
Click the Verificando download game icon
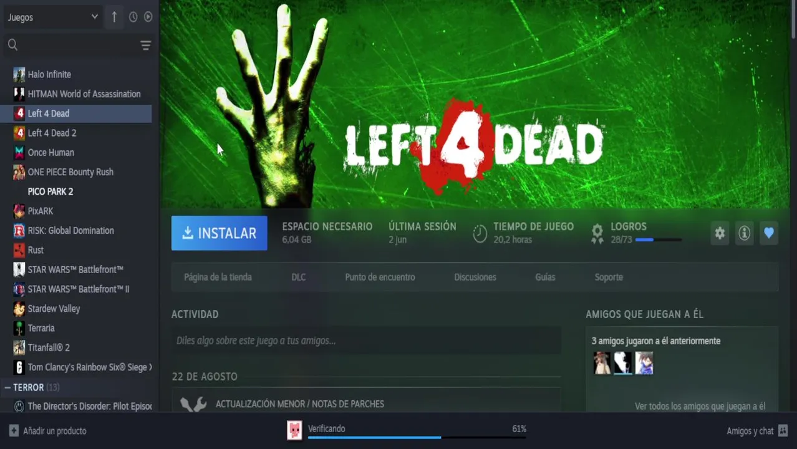(294, 430)
